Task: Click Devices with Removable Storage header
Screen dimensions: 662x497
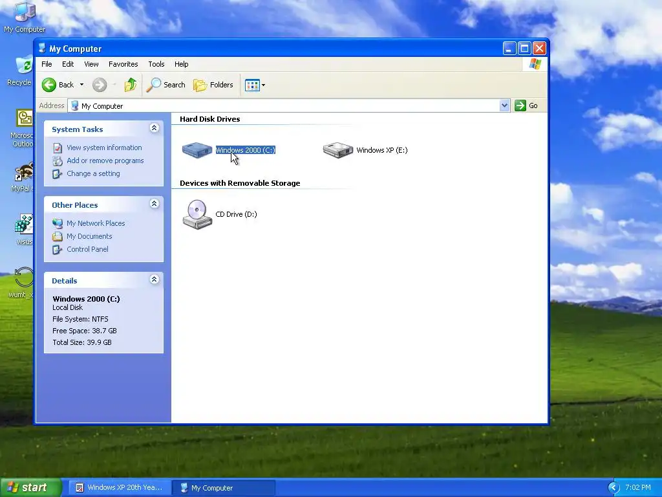Action: coord(240,183)
